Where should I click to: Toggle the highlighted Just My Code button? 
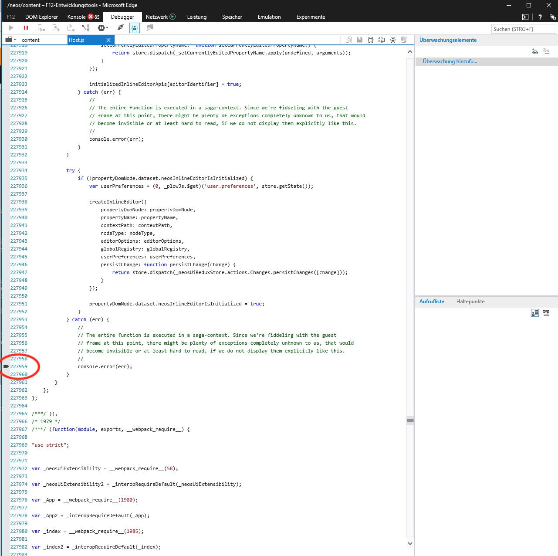tap(135, 28)
